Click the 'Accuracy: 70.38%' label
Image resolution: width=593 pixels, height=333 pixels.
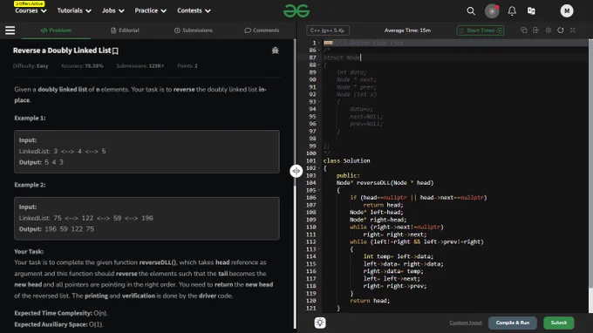point(82,65)
